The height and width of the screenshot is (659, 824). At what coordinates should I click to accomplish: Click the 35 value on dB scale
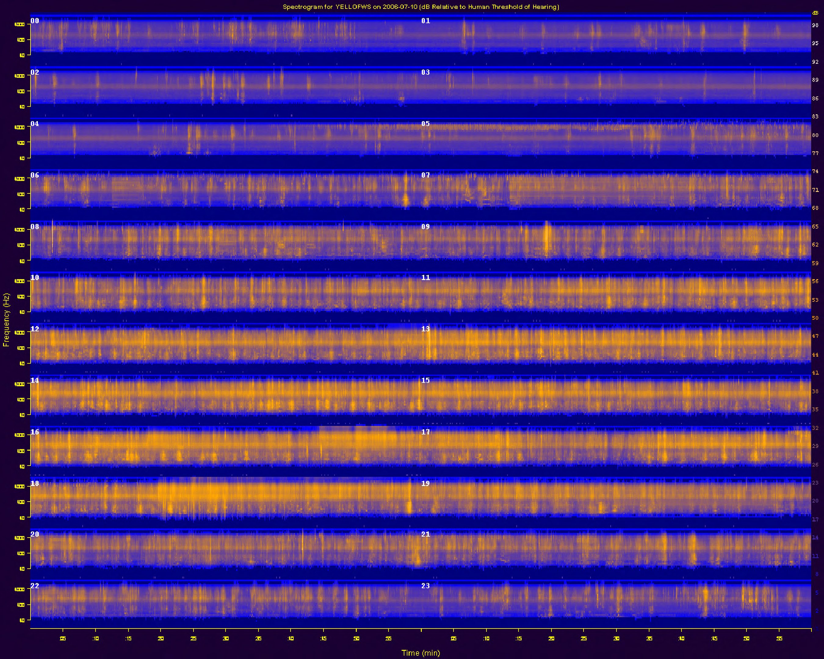click(815, 409)
